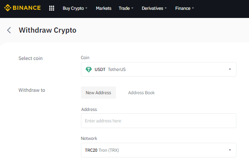
Task: Expand the USDT TetherUS coin selector
Action: [159, 69]
